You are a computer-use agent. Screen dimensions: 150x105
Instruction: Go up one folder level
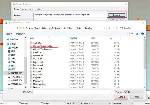(x=17, y=28)
